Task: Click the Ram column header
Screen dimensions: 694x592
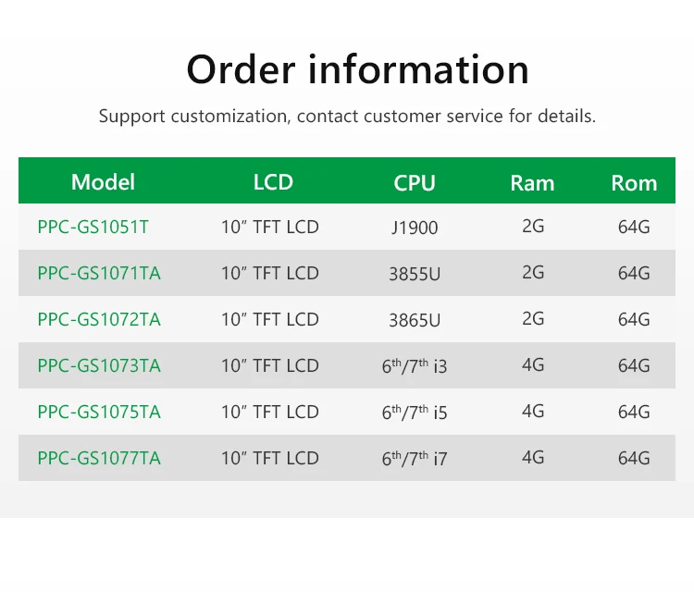Action: tap(532, 183)
